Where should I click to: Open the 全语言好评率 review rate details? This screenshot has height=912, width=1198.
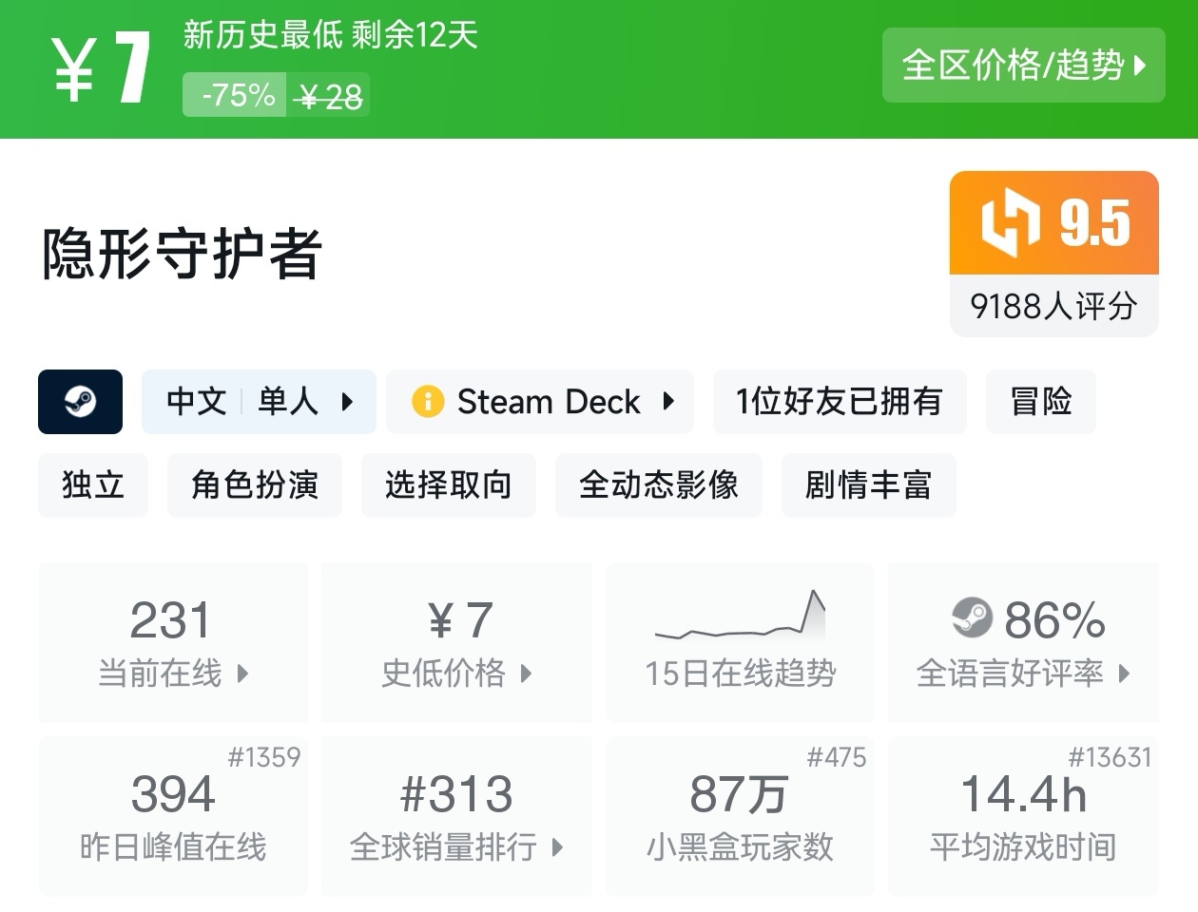point(1023,642)
